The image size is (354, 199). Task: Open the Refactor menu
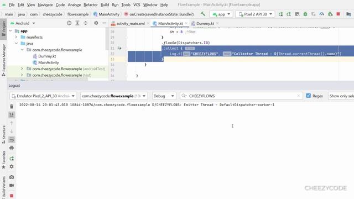tap(91, 5)
